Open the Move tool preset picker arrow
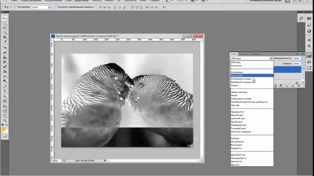Viewport: 314px width, 176px height. [11, 7]
